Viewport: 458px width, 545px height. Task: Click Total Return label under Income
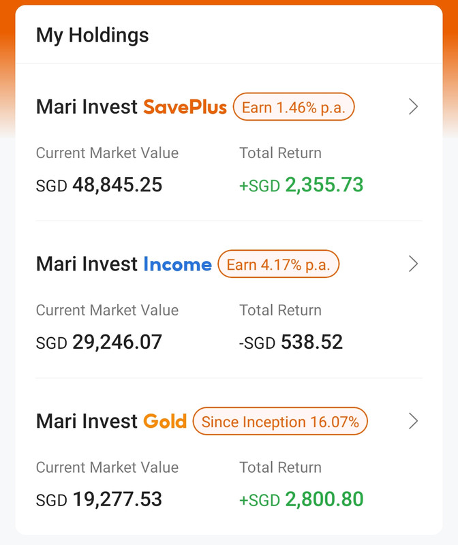(280, 310)
